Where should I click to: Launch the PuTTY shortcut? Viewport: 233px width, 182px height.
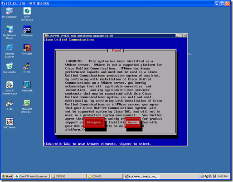click(27, 68)
